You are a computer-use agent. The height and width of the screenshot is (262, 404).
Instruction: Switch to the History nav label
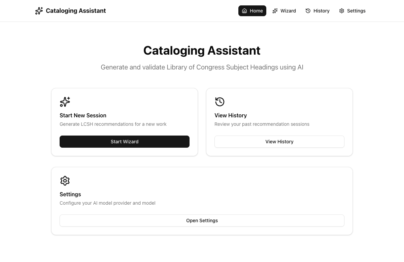pos(322,11)
